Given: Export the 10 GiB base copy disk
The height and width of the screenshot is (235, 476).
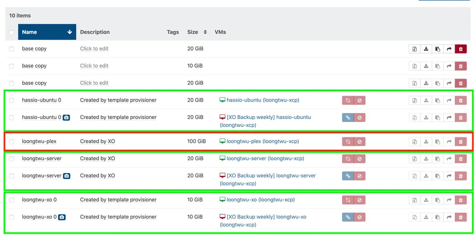Looking at the screenshot, I should tap(426, 66).
